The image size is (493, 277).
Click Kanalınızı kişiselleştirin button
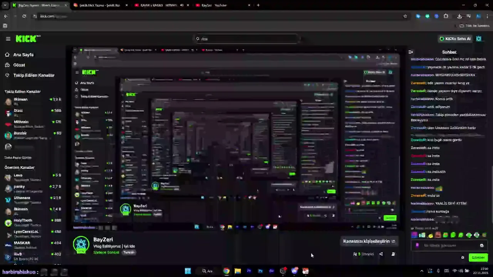[x=369, y=241]
